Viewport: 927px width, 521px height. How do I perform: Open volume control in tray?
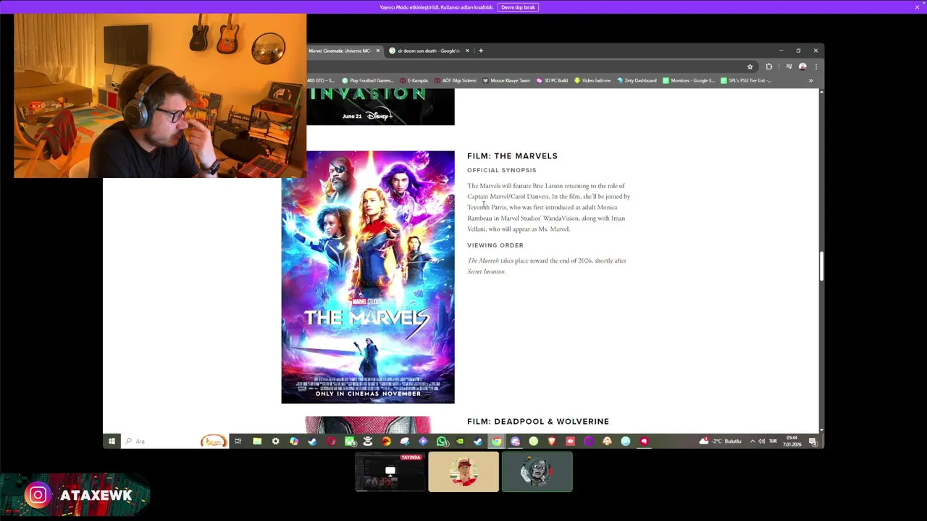click(x=761, y=441)
